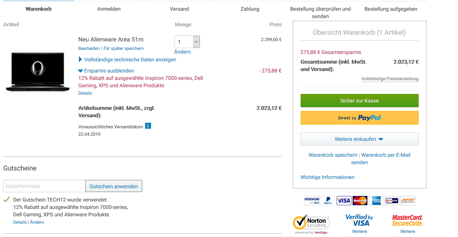Click the Sofort Überweisung payment icon
This screenshot has height=237, width=458.
[x=408, y=200]
